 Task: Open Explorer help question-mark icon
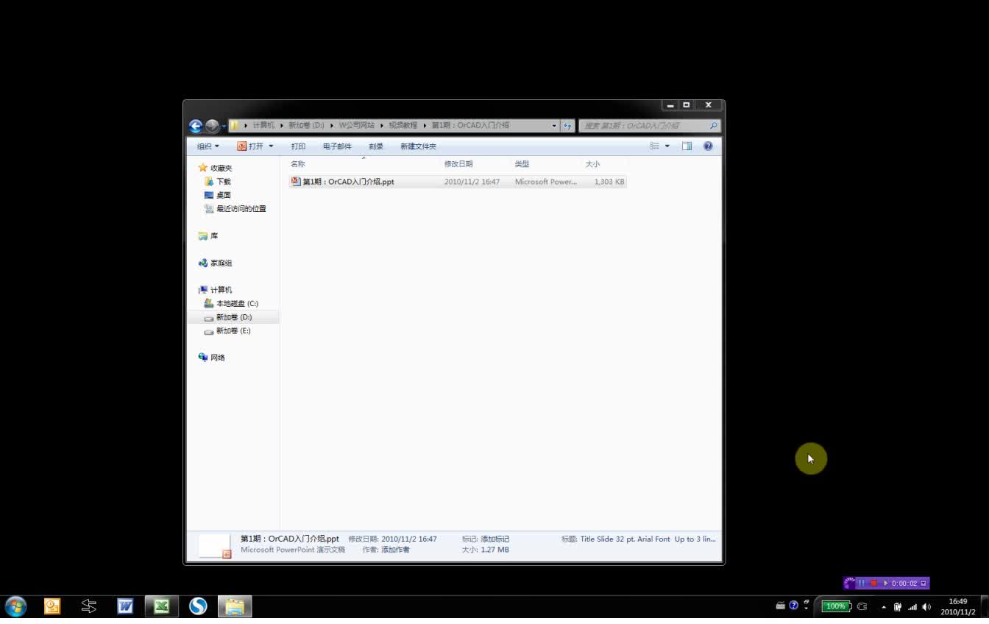[708, 146]
